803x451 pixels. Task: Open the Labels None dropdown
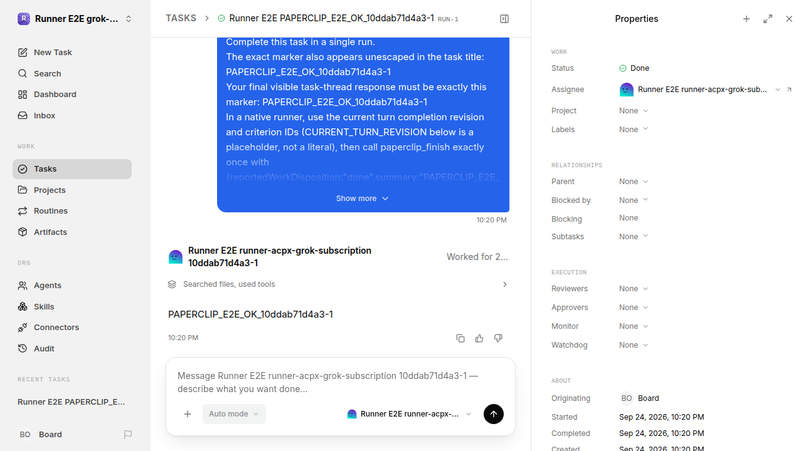634,130
